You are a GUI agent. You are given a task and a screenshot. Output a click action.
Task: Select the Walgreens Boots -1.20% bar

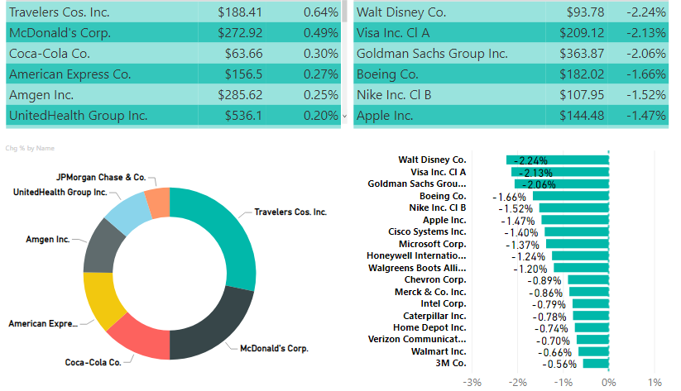581,268
